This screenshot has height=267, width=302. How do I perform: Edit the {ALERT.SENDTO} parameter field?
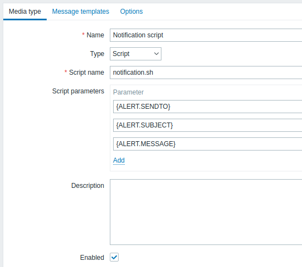(x=208, y=107)
